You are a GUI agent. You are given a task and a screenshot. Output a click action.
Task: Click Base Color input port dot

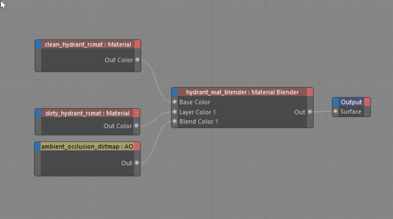[x=175, y=102]
